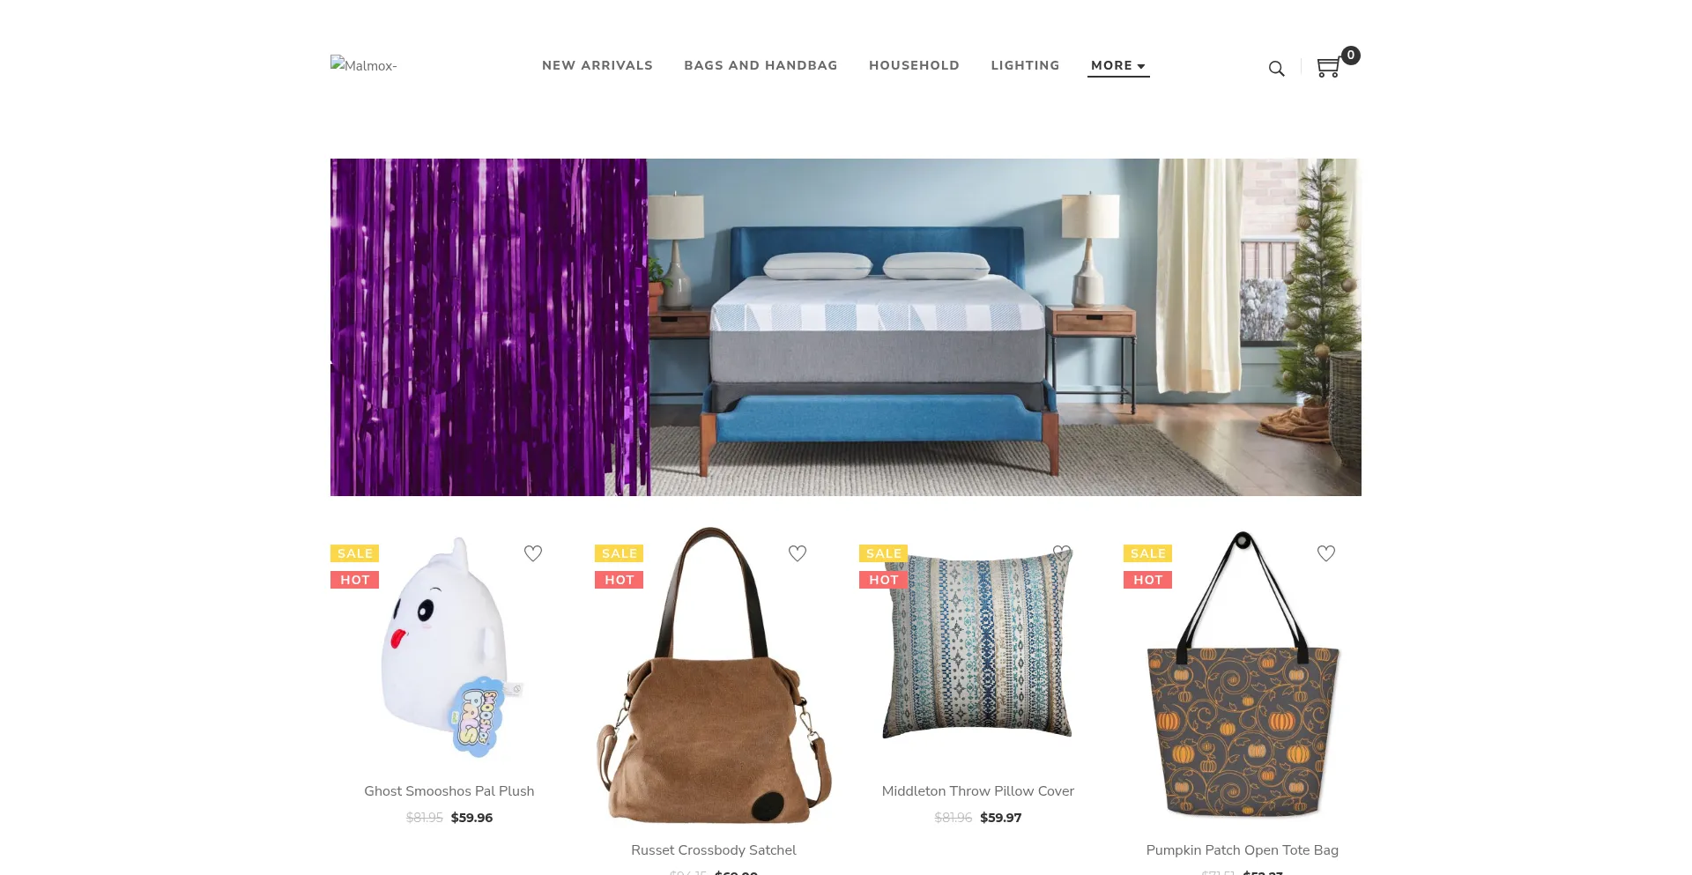Open the Ghost Smooshos Pal Plush title link

(449, 791)
